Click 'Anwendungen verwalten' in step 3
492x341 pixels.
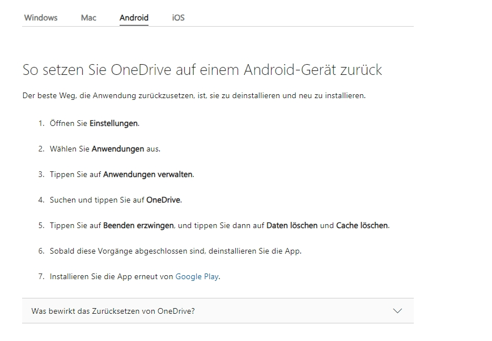pyautogui.click(x=148, y=174)
